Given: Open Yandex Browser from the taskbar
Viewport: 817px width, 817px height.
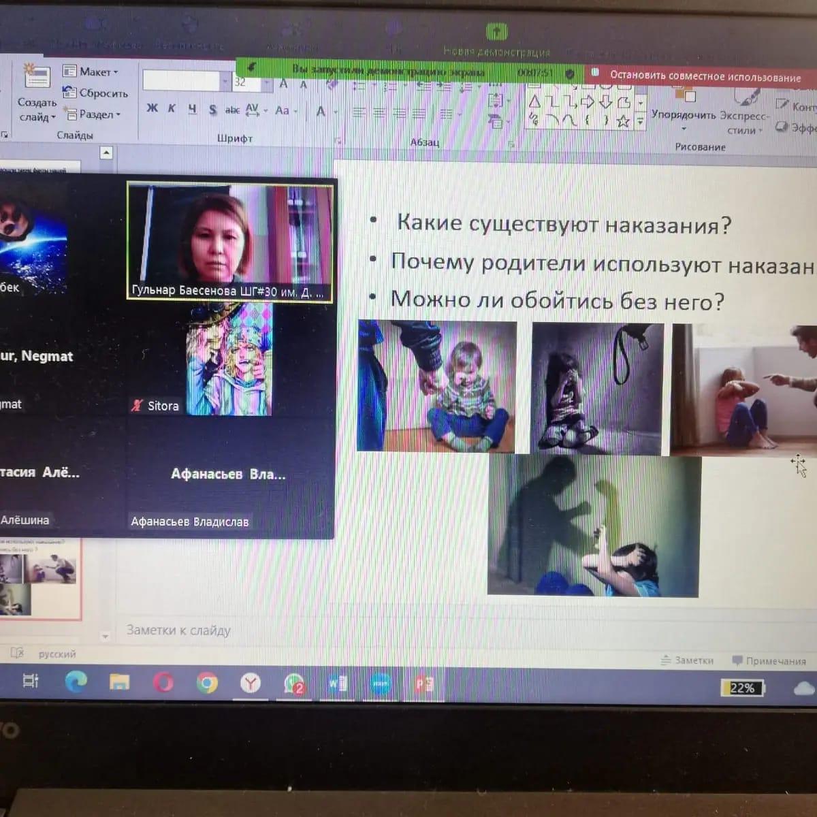Looking at the screenshot, I should click(251, 682).
